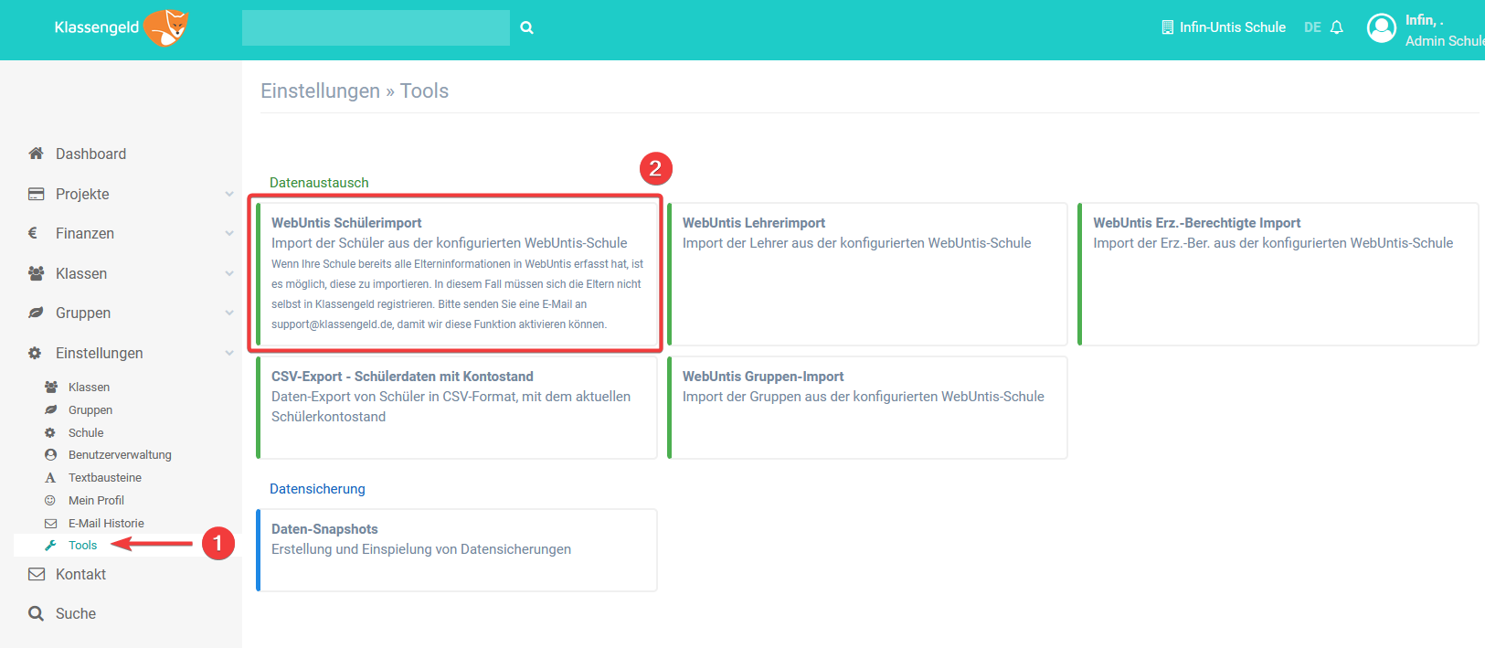Click the Tools wrench icon
Screen dimensions: 1485x648
[x=51, y=546]
